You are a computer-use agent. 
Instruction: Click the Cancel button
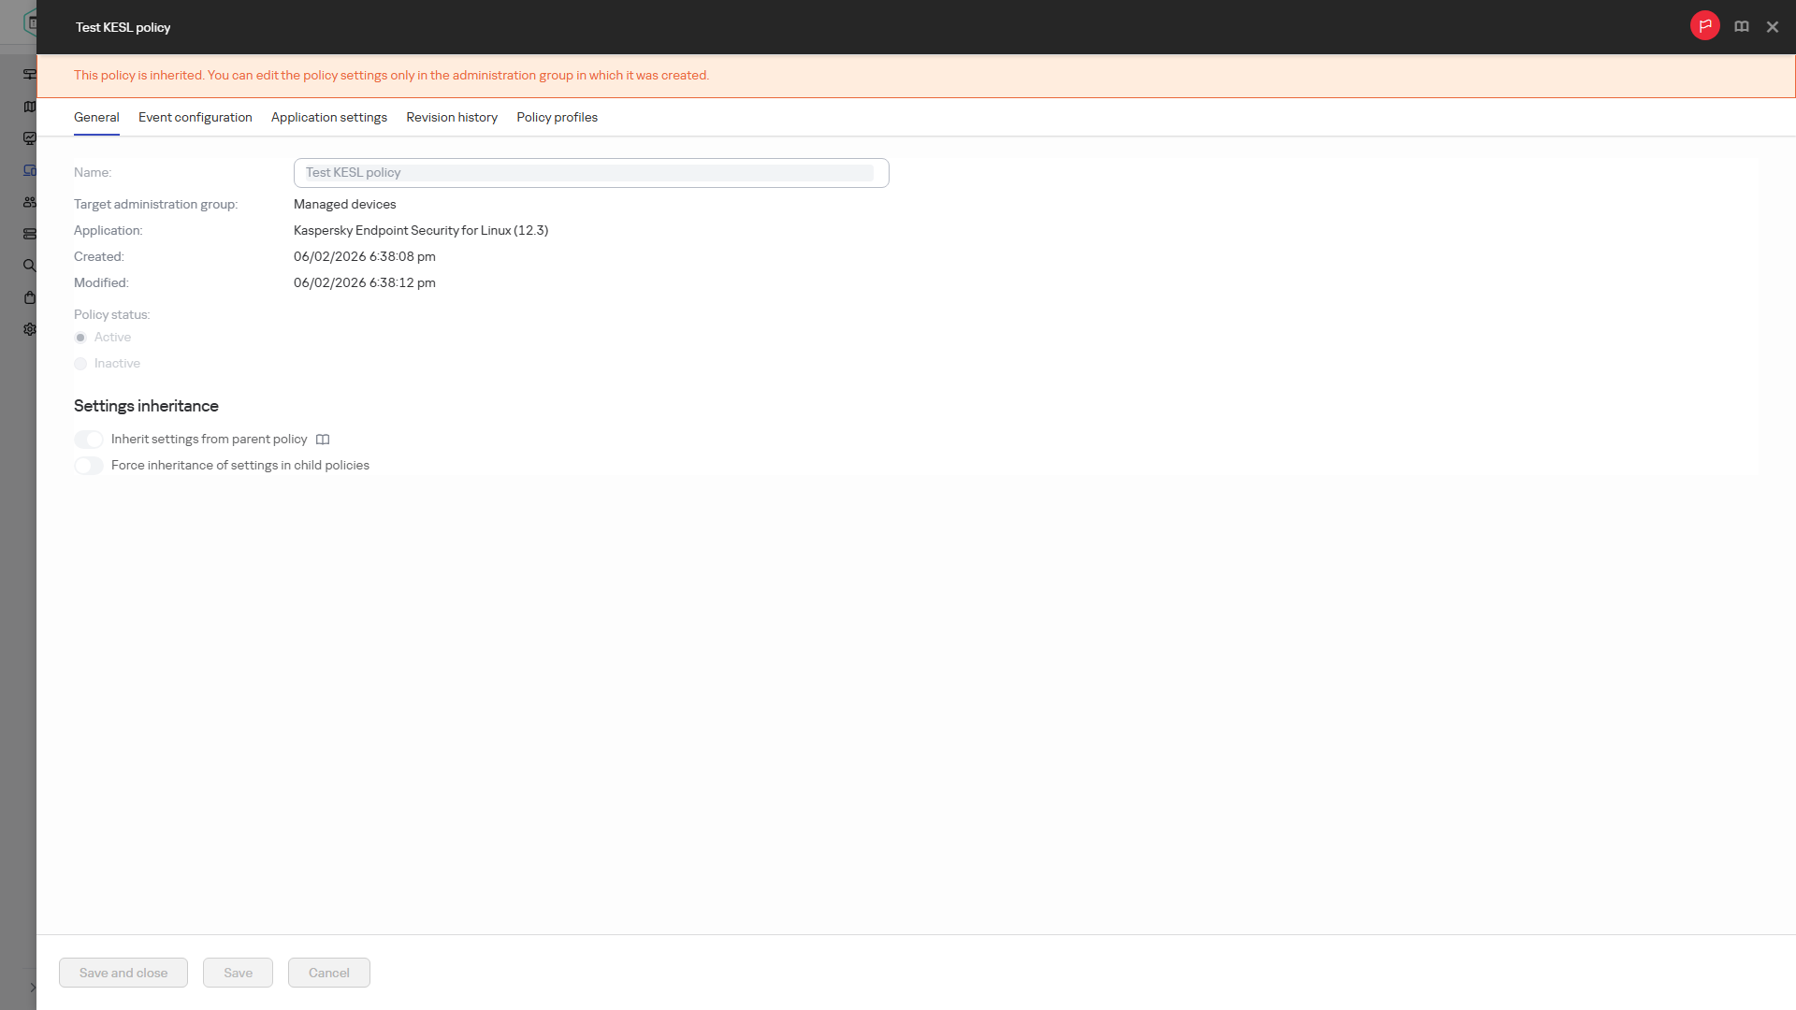(329, 973)
